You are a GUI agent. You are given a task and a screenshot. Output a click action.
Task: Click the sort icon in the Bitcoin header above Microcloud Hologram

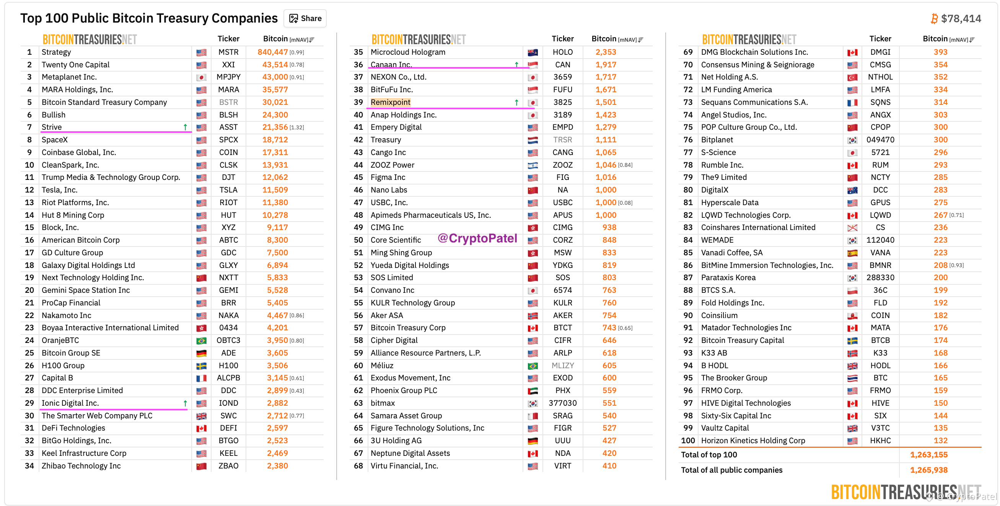click(x=641, y=39)
